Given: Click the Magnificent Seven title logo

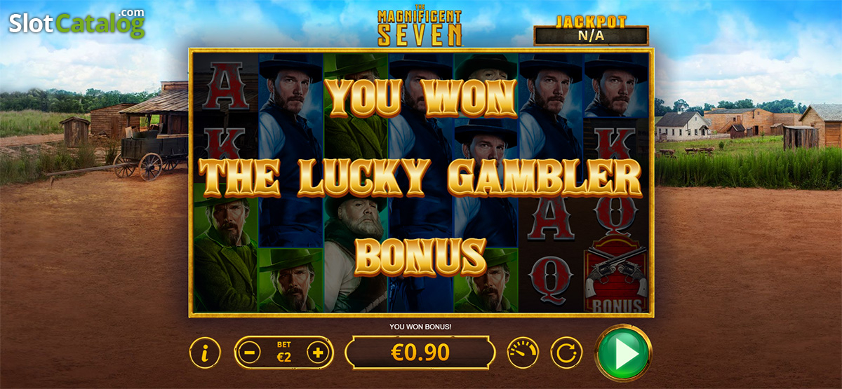Looking at the screenshot, I should 420,25.
